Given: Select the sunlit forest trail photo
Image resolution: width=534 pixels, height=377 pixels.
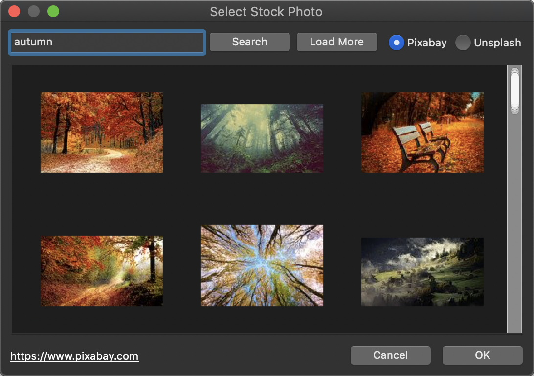Looking at the screenshot, I should (102, 271).
